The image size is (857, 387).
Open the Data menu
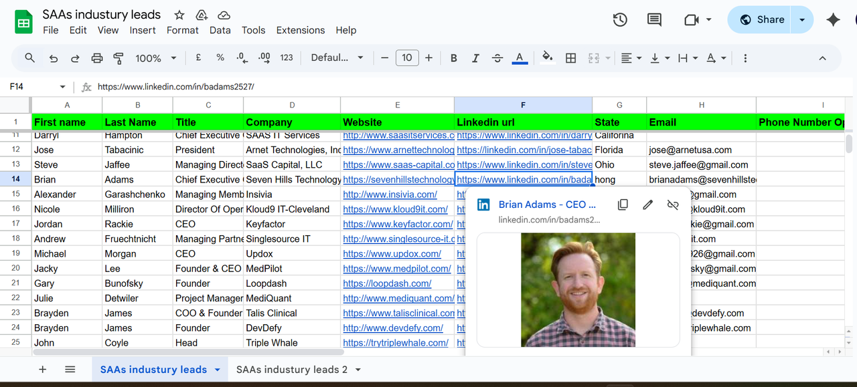(220, 30)
